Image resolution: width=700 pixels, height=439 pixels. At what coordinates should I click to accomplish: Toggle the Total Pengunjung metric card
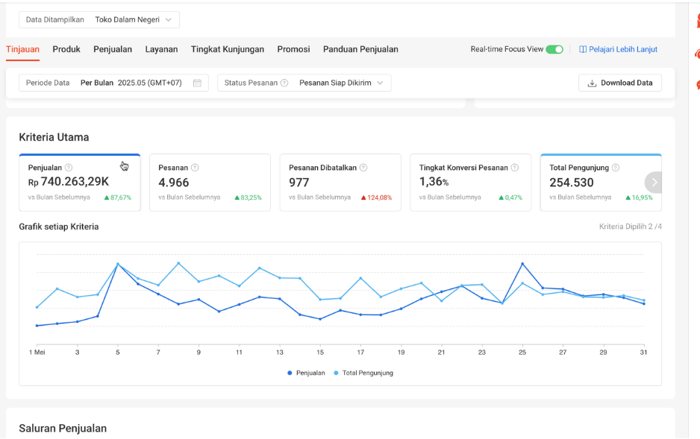click(601, 183)
